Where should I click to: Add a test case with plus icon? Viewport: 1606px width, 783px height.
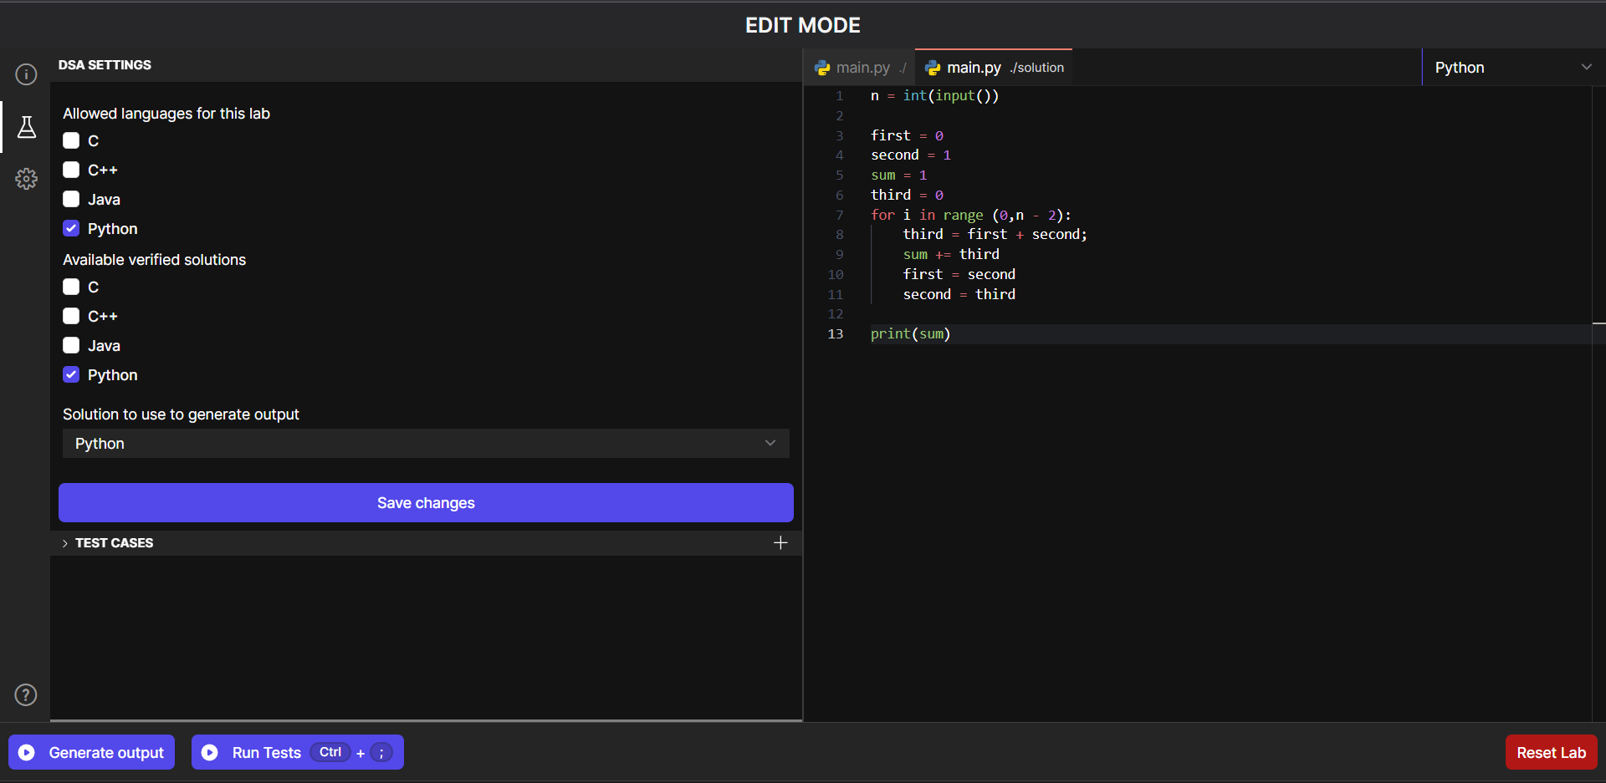pos(780,543)
